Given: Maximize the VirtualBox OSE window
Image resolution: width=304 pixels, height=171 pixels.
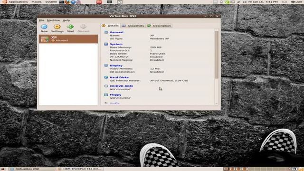Looking at the screenshot, I should pyautogui.click(x=211, y=16).
